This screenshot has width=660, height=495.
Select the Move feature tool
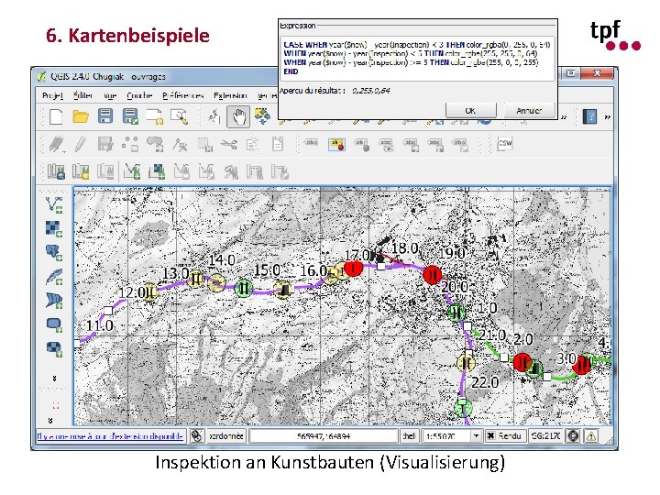155,144
